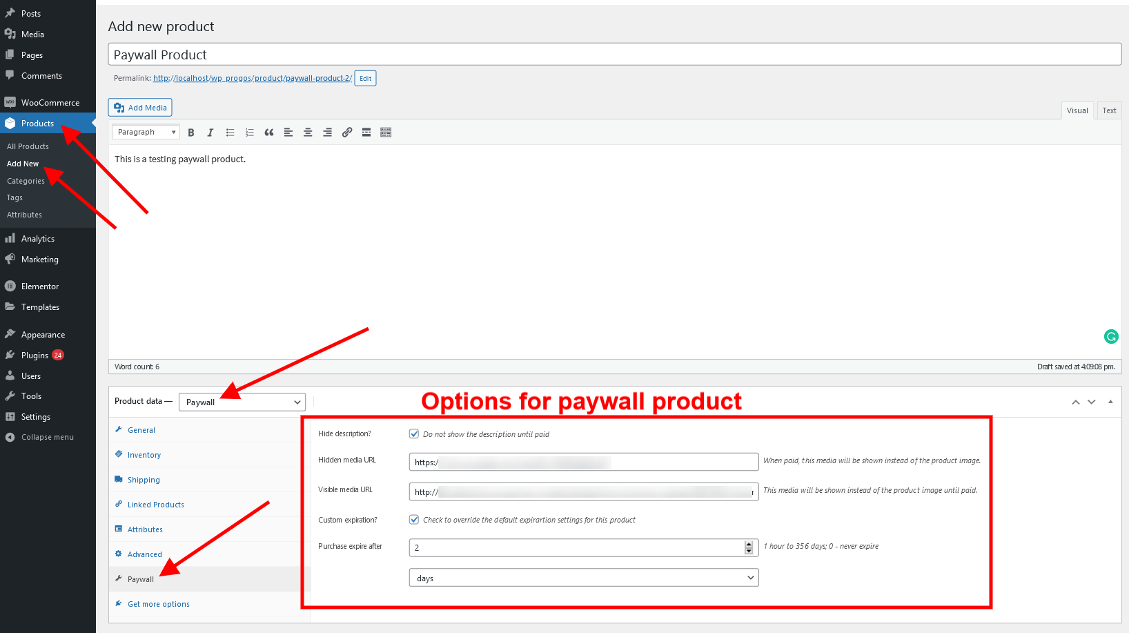Align text center

point(308,133)
